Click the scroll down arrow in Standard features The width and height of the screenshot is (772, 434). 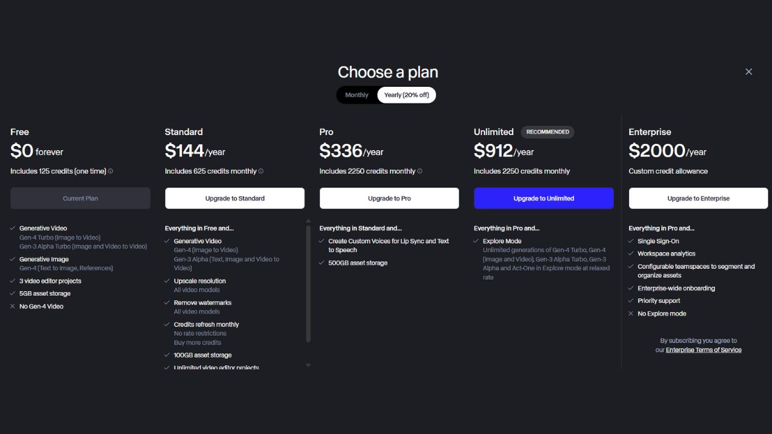click(x=308, y=365)
